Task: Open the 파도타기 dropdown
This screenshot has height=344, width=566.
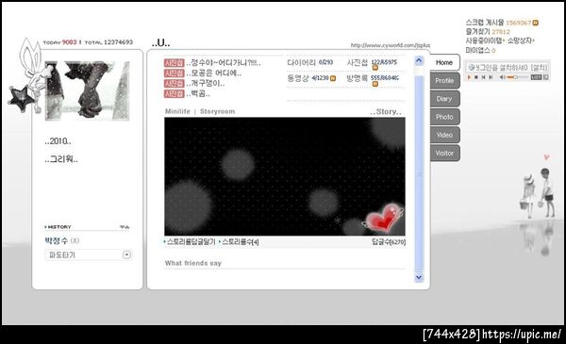Action: (88, 254)
